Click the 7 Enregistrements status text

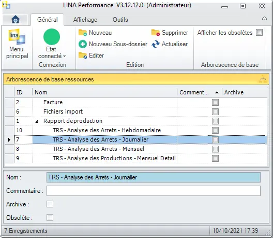coord(26,231)
